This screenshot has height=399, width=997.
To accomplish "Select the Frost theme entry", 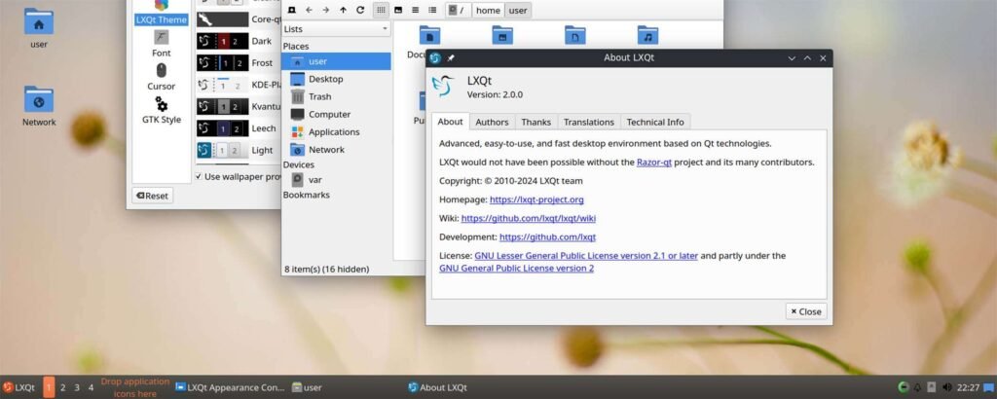I will 262,63.
